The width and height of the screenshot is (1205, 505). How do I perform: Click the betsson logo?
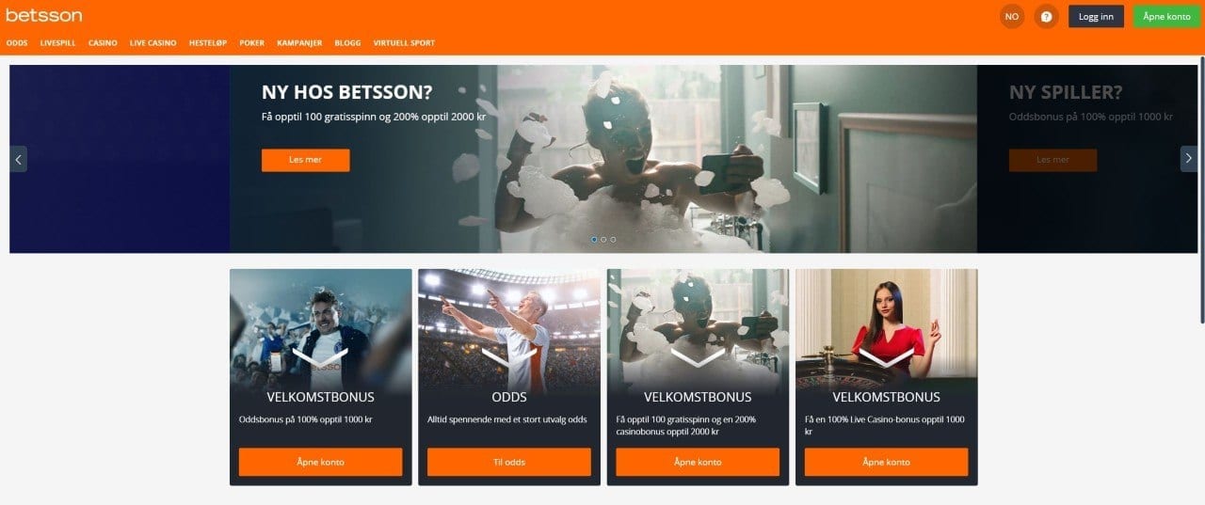pyautogui.click(x=43, y=15)
